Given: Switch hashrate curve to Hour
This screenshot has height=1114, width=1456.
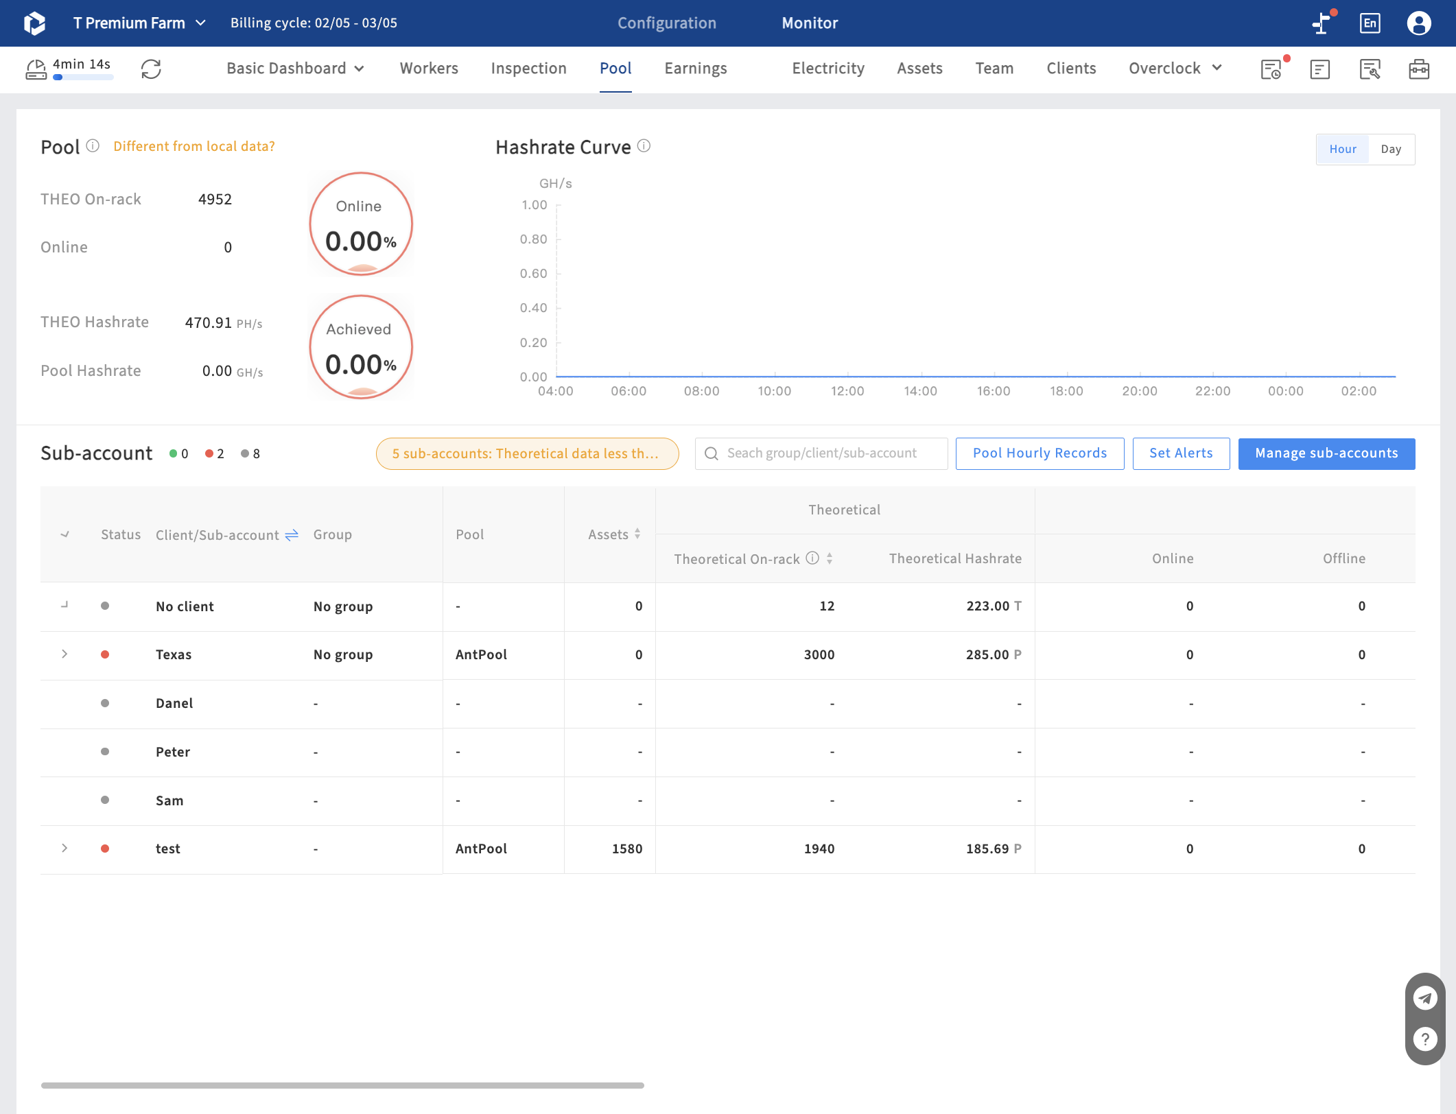Looking at the screenshot, I should (1343, 149).
